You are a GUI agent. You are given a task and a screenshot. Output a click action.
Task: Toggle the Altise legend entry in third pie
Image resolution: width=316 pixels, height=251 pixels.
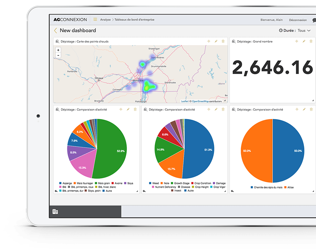pos(289,187)
